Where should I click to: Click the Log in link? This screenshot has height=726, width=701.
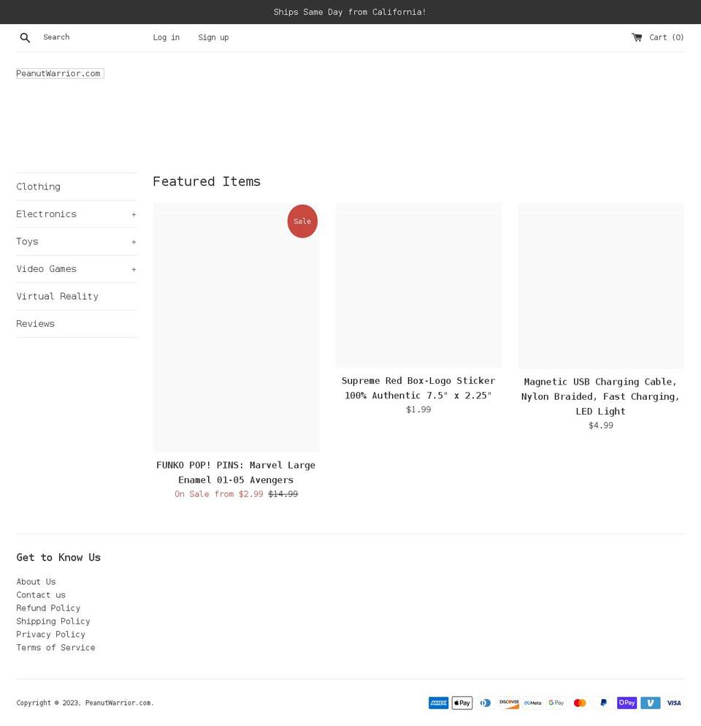pyautogui.click(x=166, y=37)
